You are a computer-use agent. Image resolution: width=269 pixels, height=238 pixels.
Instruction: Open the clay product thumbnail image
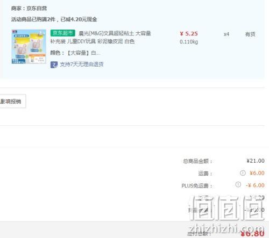[x=29, y=47]
